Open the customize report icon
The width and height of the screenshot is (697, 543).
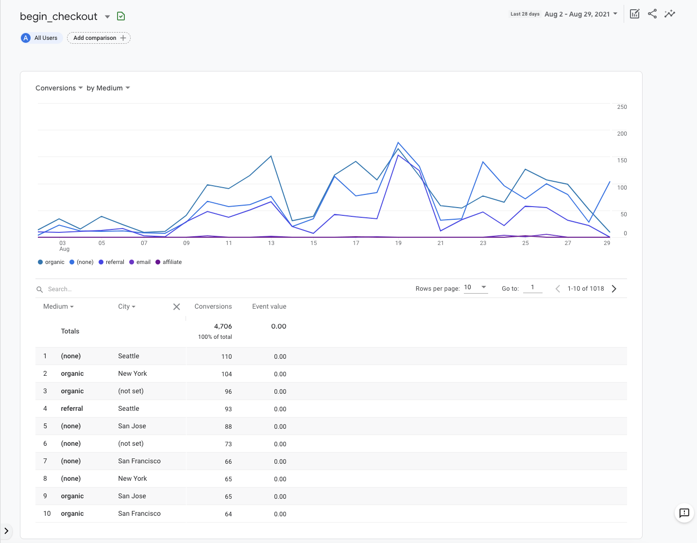pos(634,14)
